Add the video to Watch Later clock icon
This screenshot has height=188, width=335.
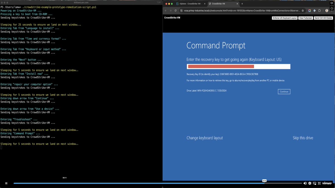click(x=331, y=8)
